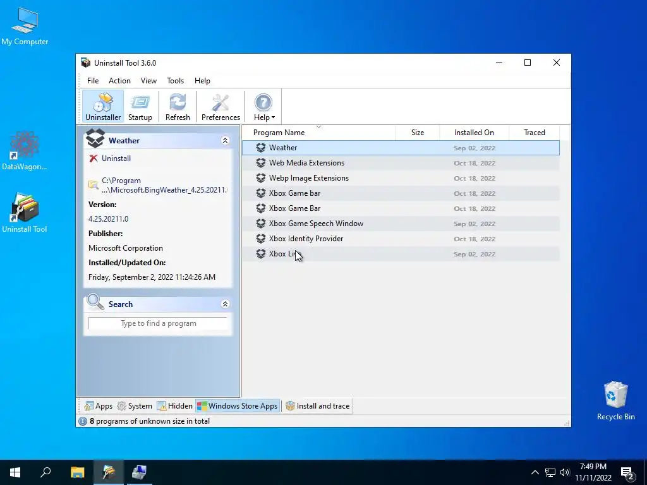Select the Weather row in the list
The width and height of the screenshot is (647, 485).
[401, 148]
